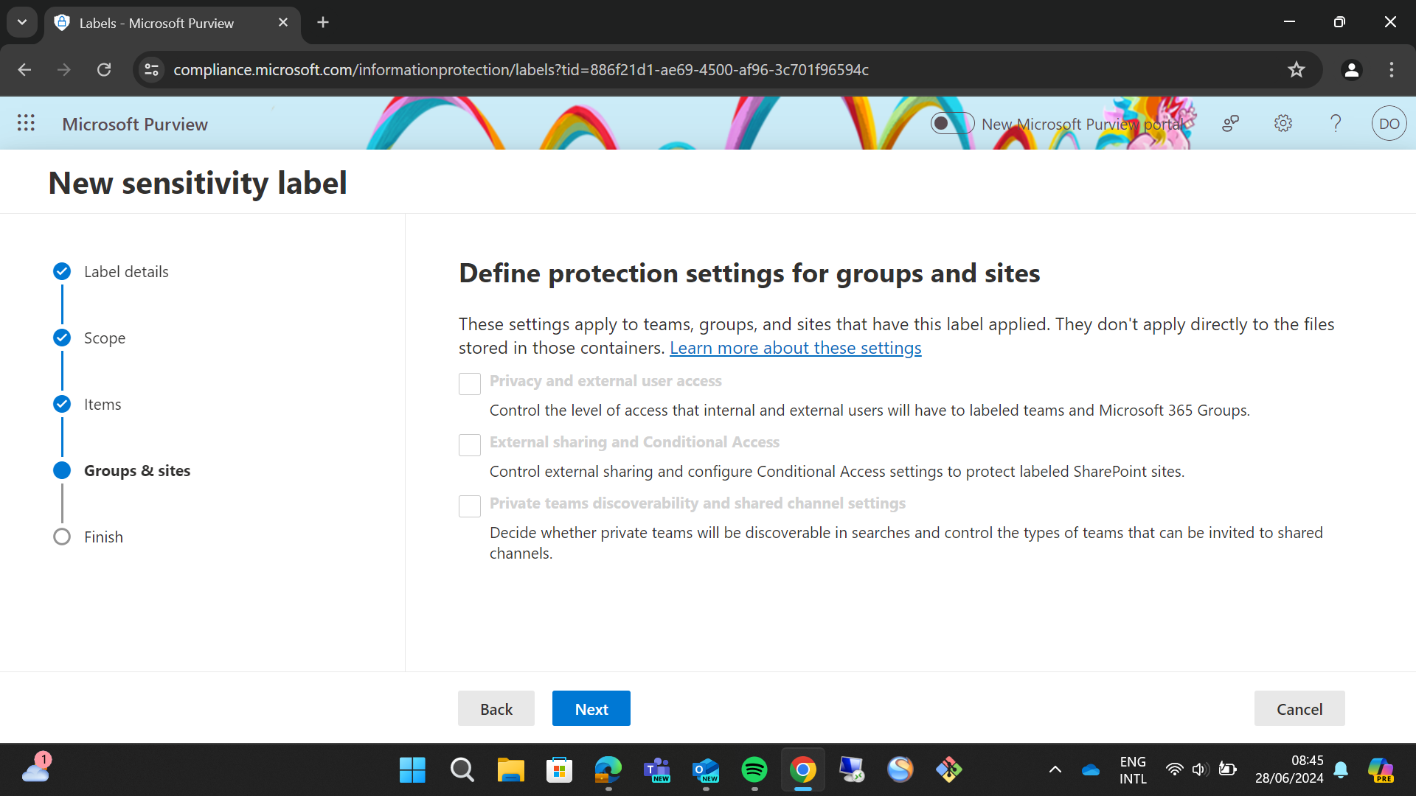Expand hidden icons in the system tray
This screenshot has height=796, width=1416.
pyautogui.click(x=1055, y=769)
